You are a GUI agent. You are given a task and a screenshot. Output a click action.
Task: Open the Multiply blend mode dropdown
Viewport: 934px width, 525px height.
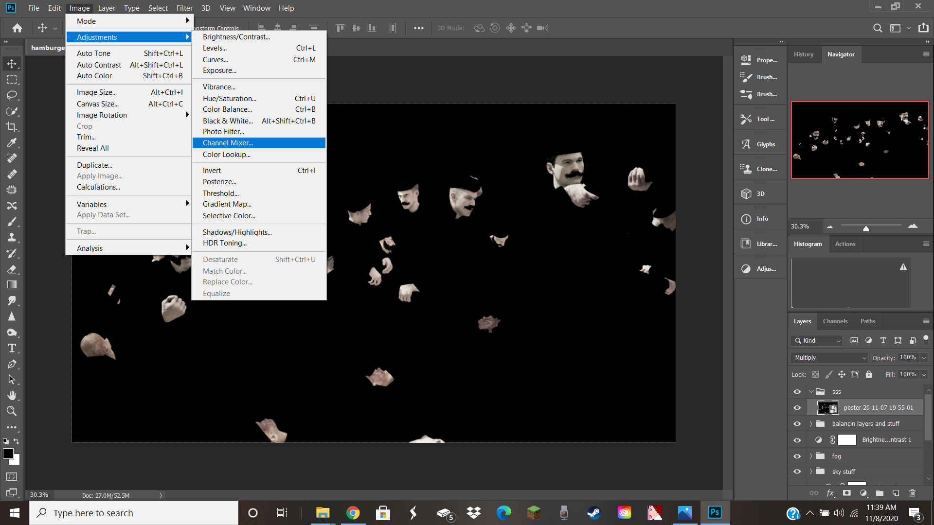(829, 358)
